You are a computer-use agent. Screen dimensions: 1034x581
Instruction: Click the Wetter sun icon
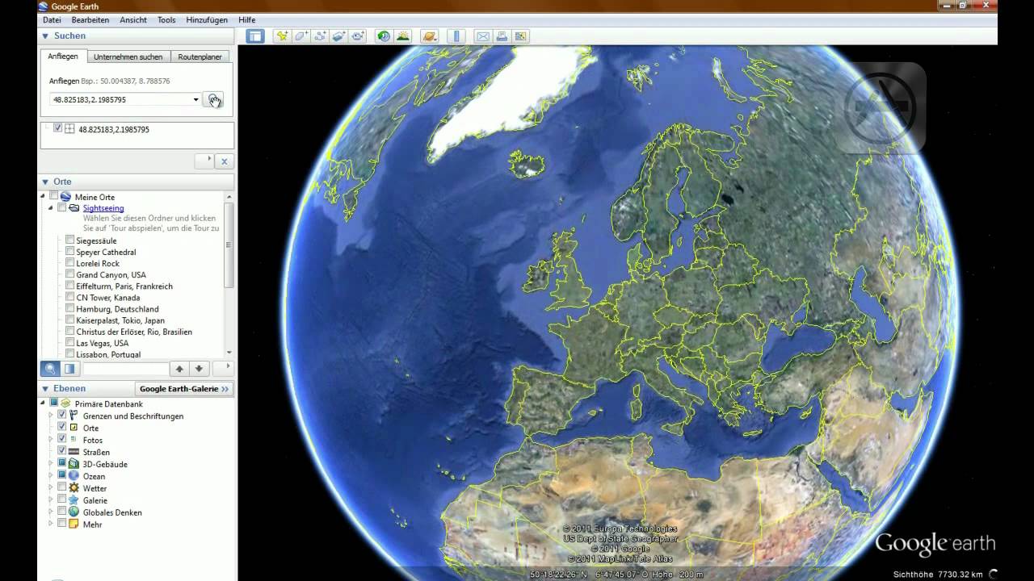pyautogui.click(x=74, y=488)
